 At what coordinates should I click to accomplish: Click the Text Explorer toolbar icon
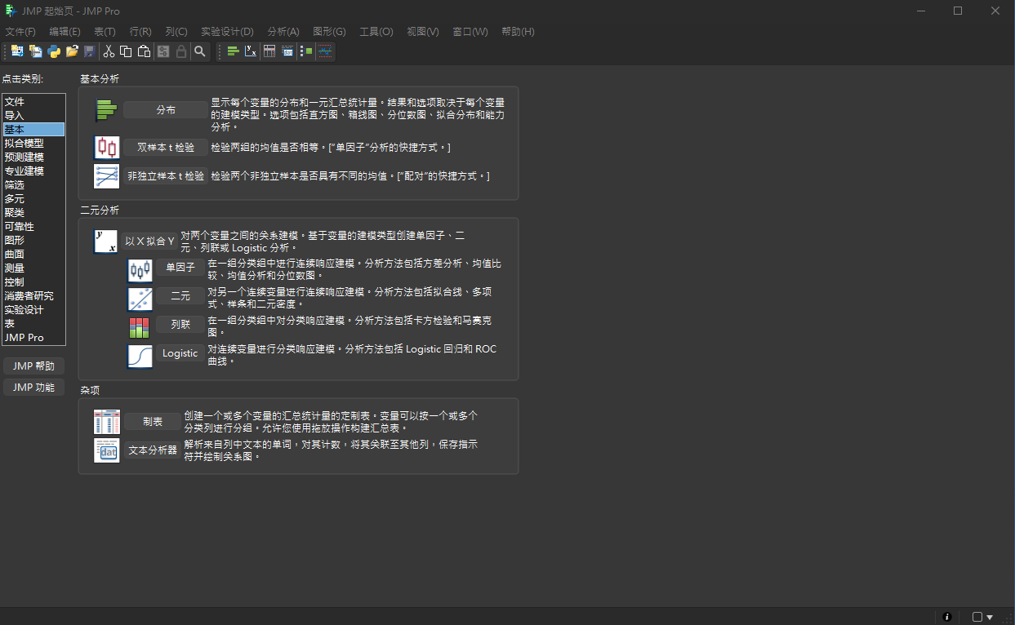[287, 51]
